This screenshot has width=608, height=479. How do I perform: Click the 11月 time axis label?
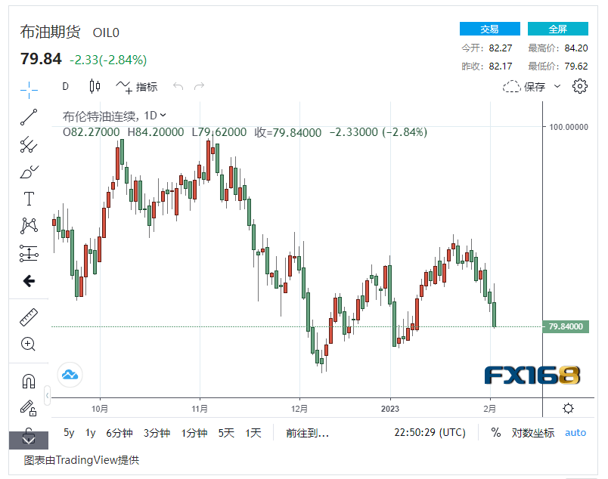[x=200, y=409]
